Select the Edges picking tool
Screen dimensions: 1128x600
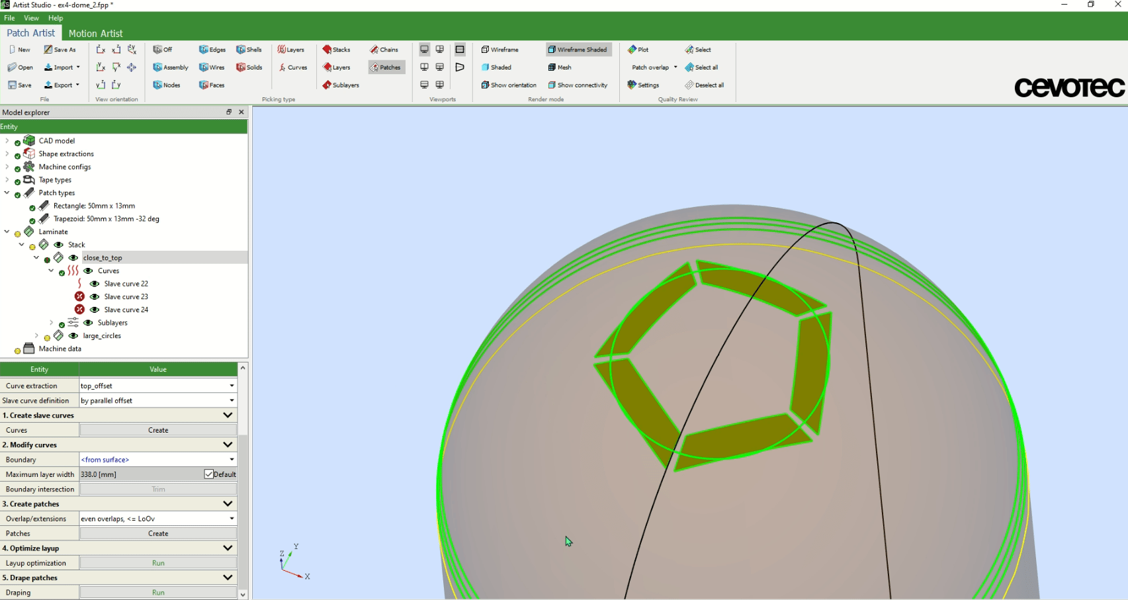click(x=212, y=50)
